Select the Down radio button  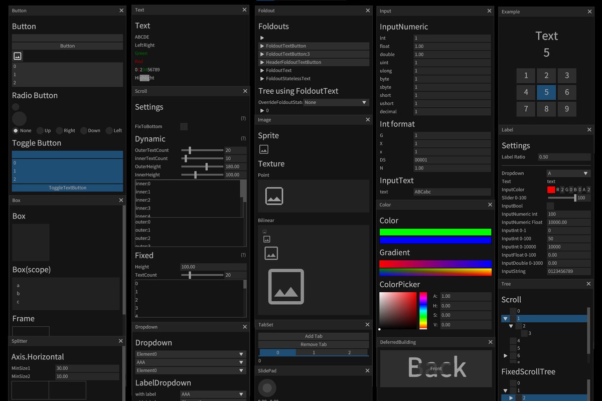[84, 130]
